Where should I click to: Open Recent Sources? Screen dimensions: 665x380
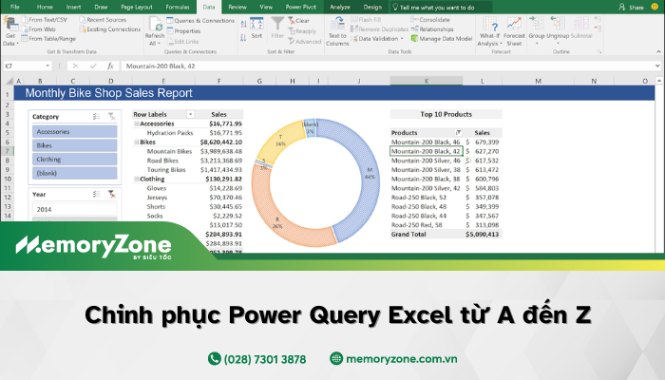click(103, 20)
